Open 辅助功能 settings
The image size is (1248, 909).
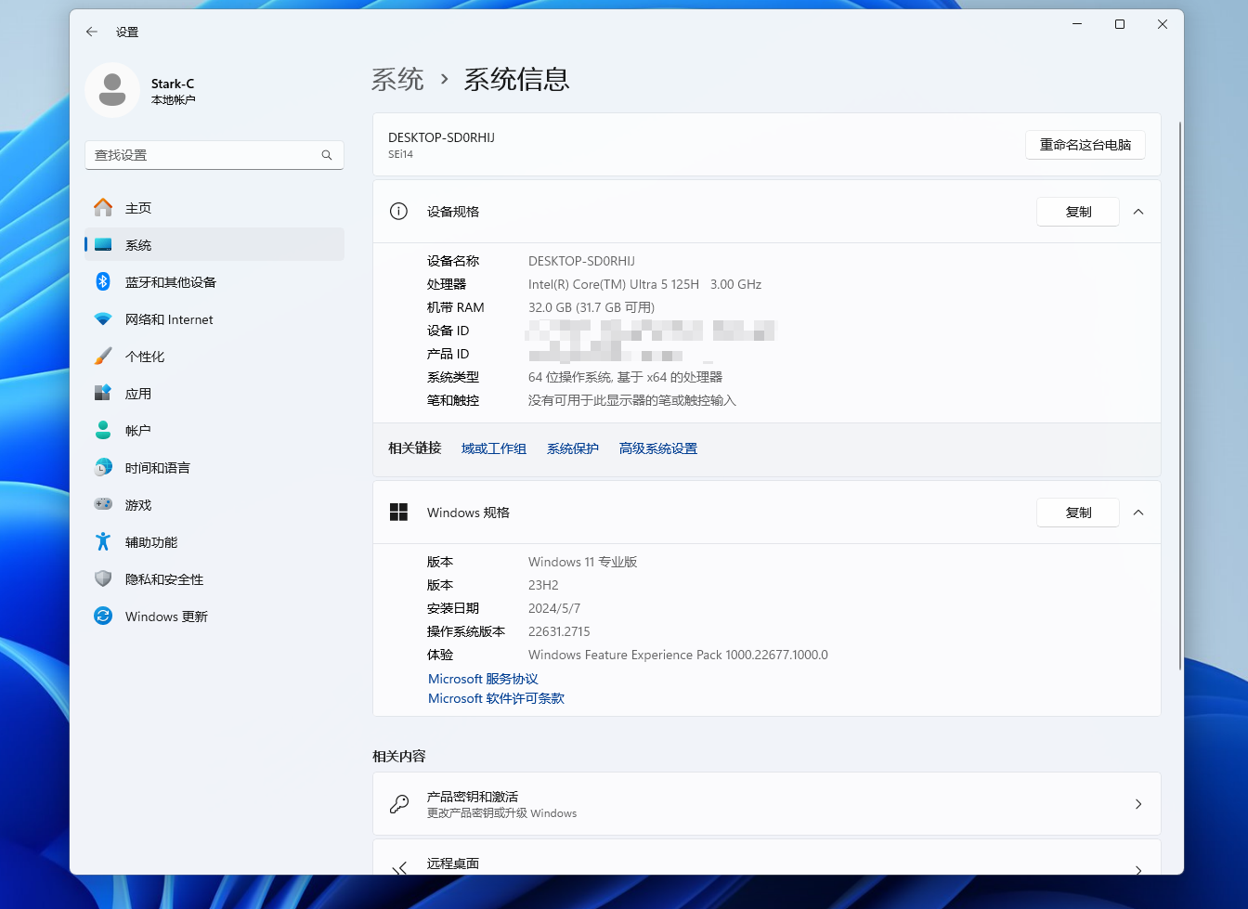[214, 542]
